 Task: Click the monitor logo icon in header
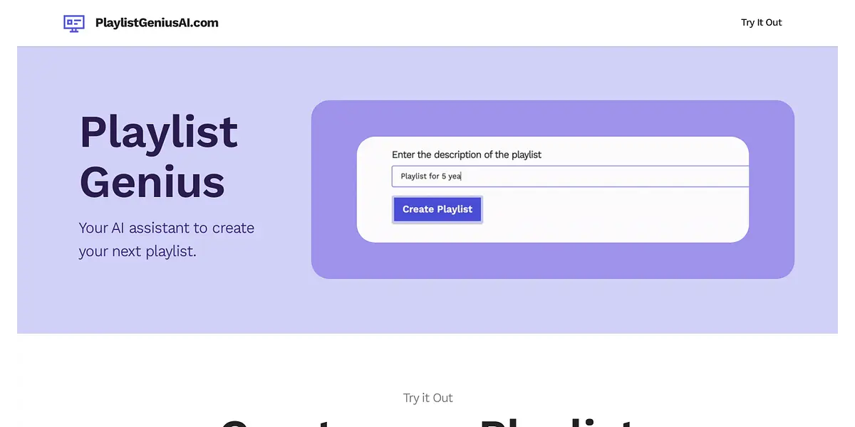point(73,23)
